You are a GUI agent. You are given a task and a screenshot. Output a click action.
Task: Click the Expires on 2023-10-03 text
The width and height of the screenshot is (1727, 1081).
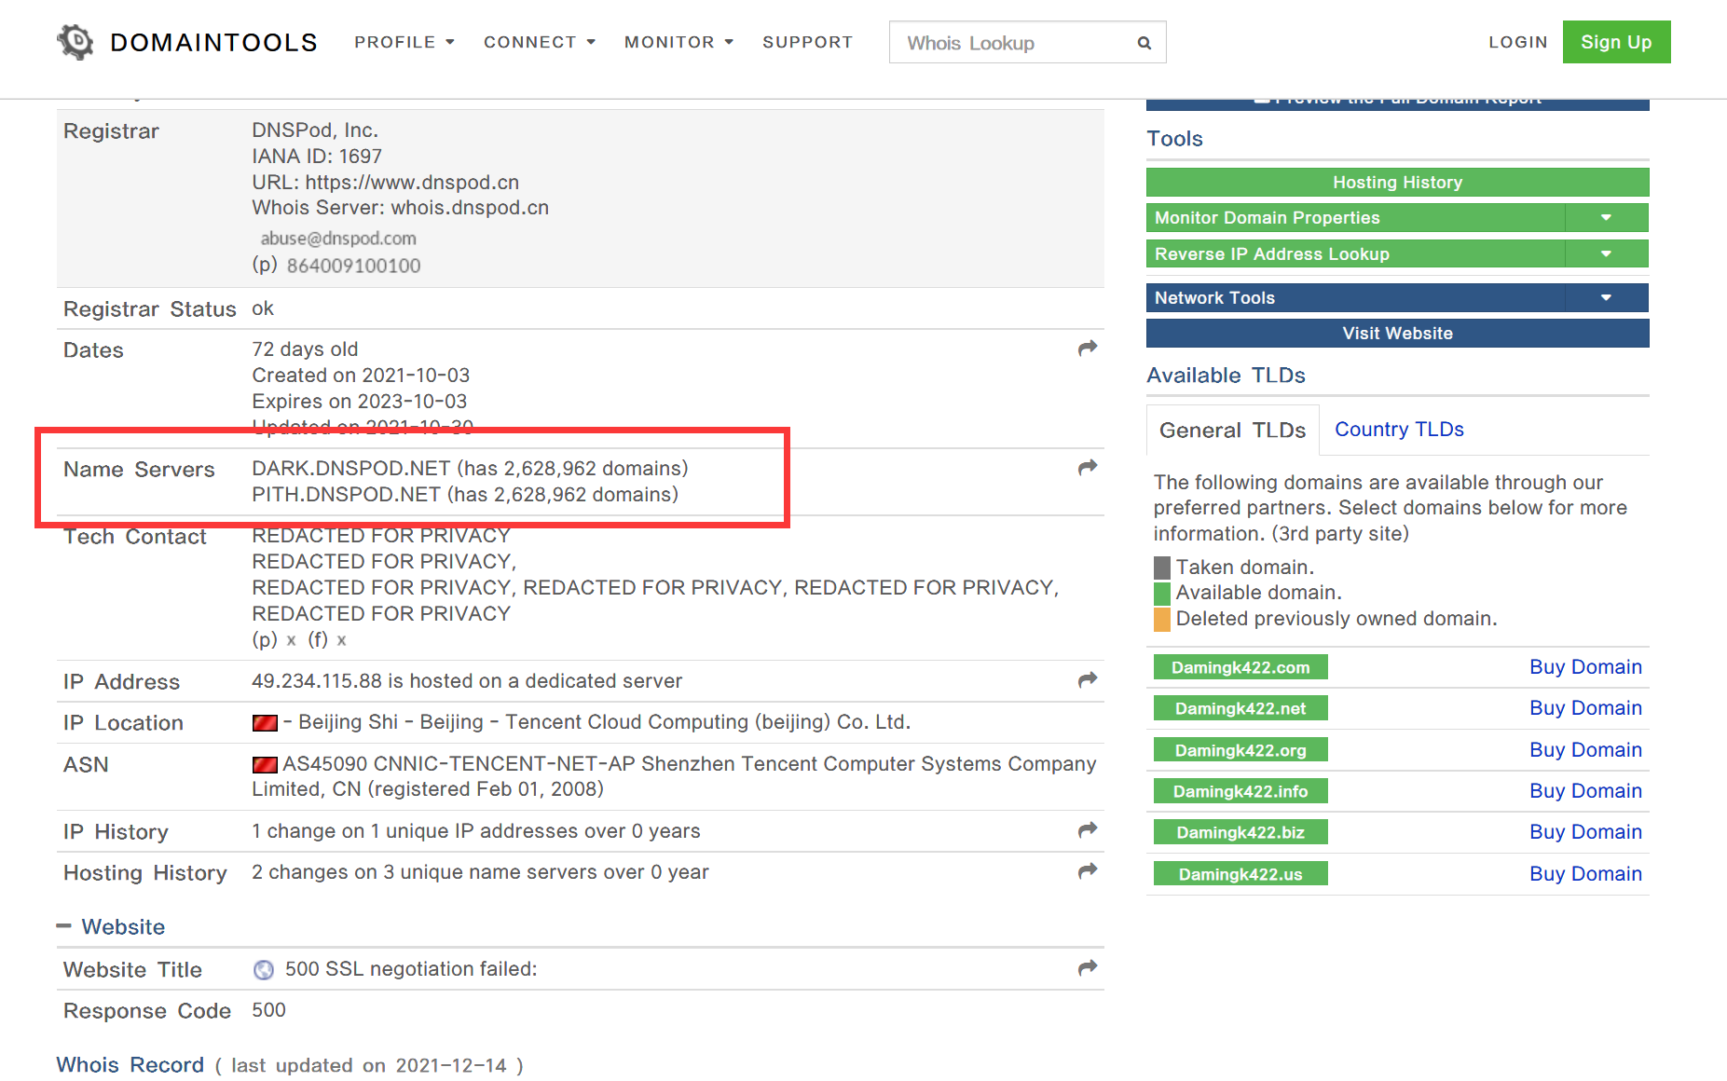point(359,401)
